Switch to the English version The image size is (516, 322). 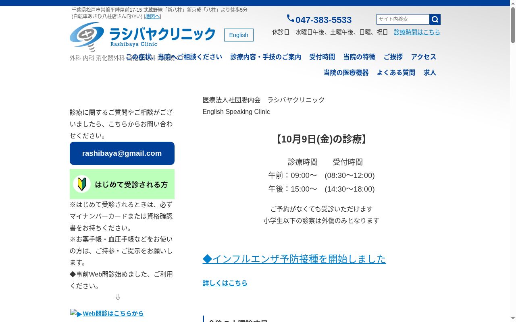239,35
